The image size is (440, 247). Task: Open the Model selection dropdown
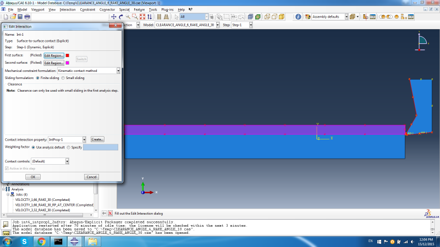[x=217, y=25]
